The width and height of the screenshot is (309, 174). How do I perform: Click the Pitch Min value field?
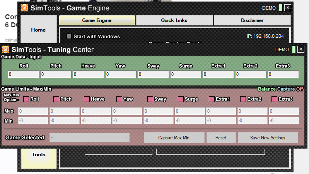click(65, 120)
